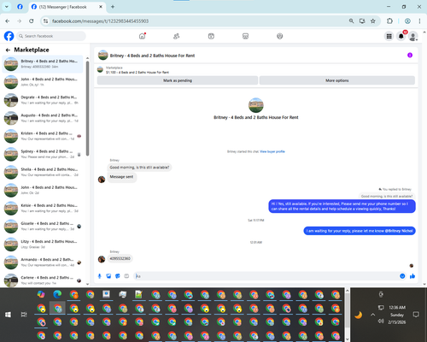427x342 pixels.
Task: Open Litzy conversation in the list
Action: click(x=43, y=245)
